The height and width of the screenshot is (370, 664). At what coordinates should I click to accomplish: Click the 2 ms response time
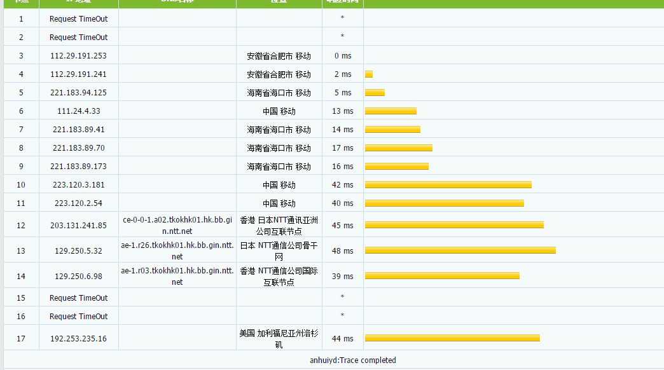[343, 74]
